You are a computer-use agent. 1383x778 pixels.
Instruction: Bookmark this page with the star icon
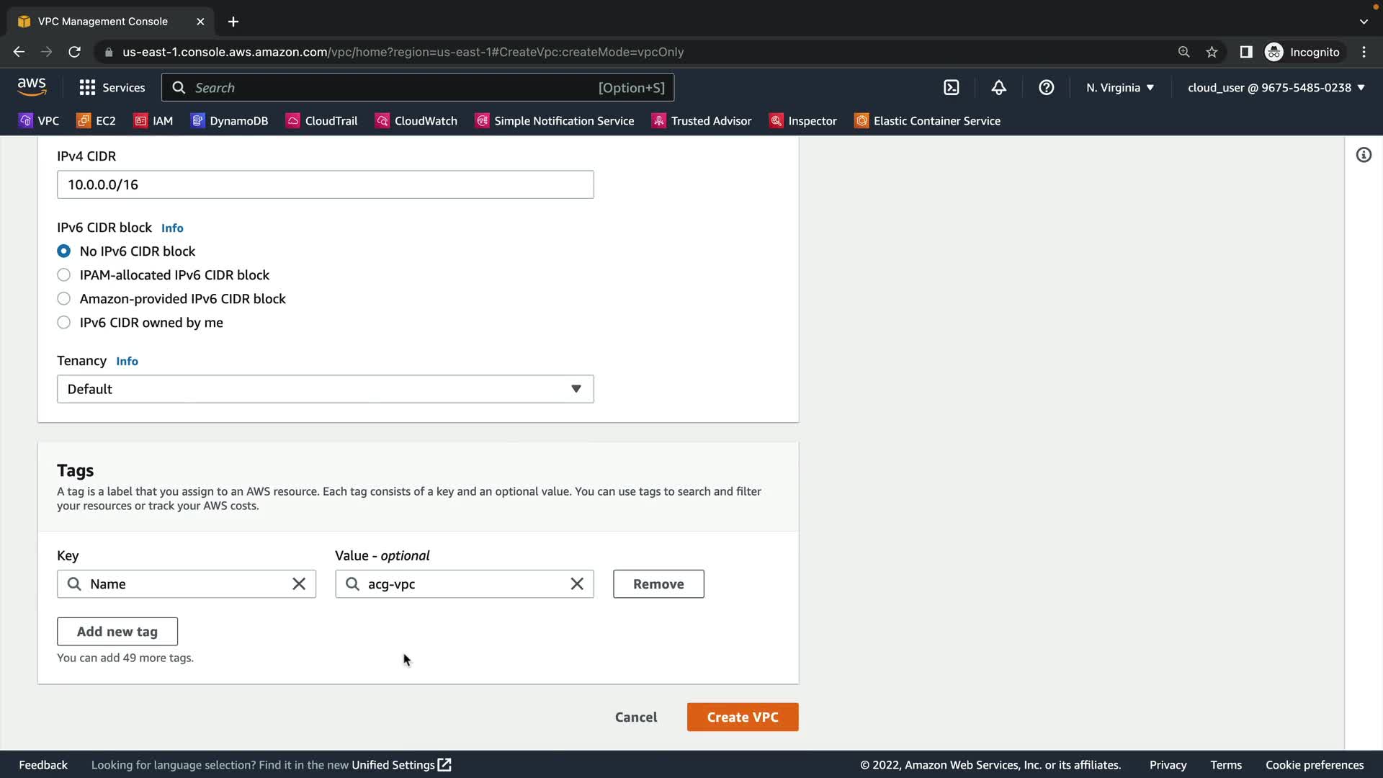click(x=1212, y=52)
